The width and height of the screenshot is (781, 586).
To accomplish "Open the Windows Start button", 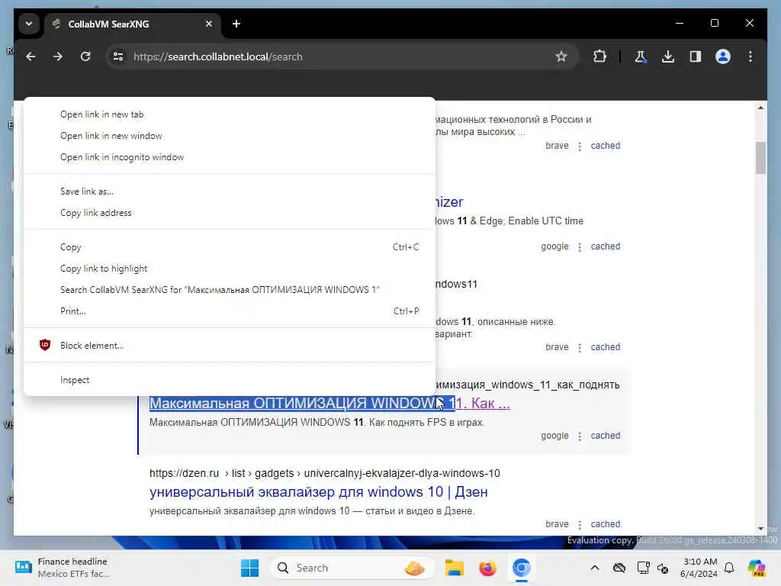I will point(249,568).
